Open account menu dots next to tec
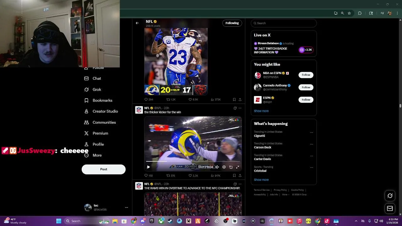This screenshot has width=402, height=226. (x=127, y=207)
